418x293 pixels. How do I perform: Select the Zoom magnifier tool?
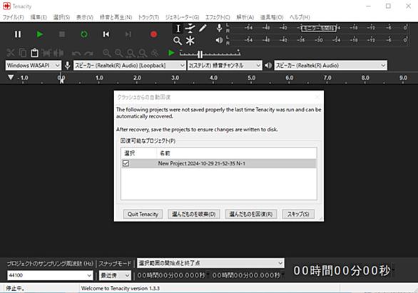pos(178,41)
